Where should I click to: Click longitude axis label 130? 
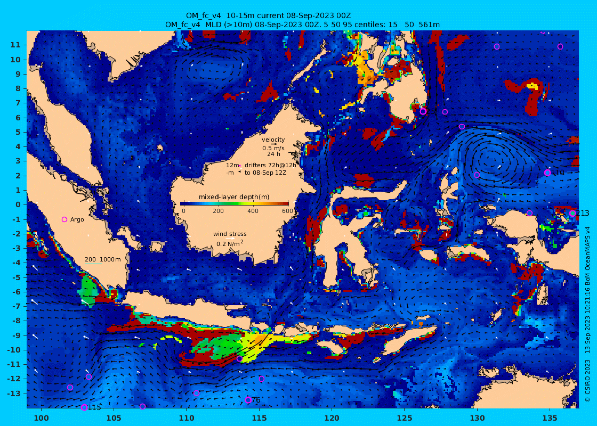478,418
